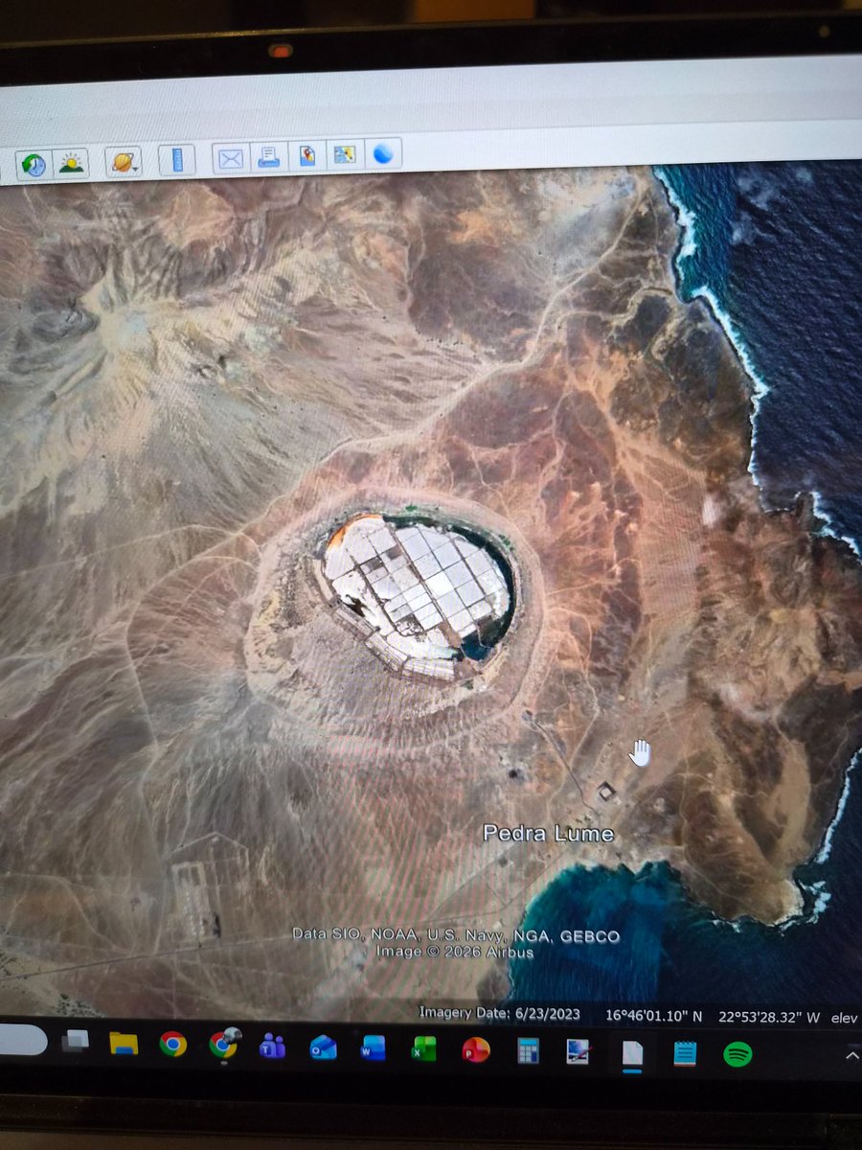Save image of the current view
Viewport: 862px width, 1150px height.
click(306, 155)
